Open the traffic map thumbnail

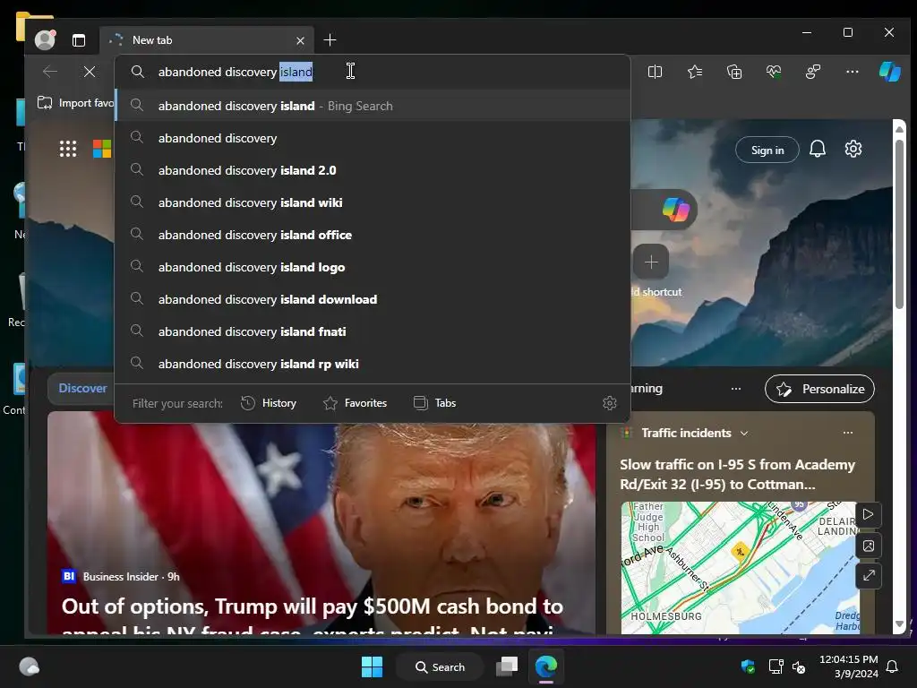coord(739,567)
